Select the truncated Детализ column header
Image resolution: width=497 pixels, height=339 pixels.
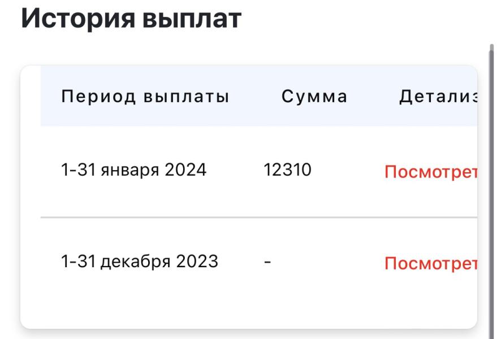[x=438, y=96]
